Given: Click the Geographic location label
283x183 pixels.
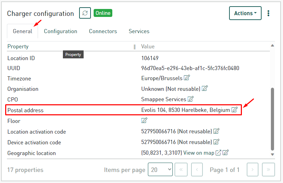Looking at the screenshot, I should pyautogui.click(x=31, y=153).
